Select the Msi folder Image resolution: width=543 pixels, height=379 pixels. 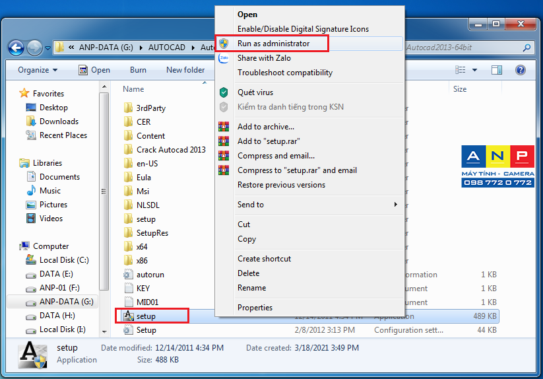coord(137,191)
